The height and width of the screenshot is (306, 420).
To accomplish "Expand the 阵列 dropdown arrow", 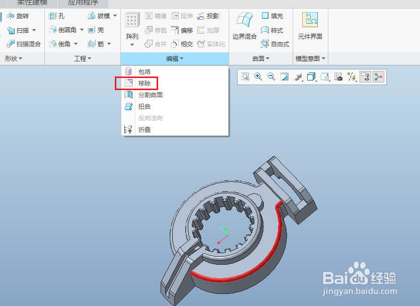I will coord(132,45).
